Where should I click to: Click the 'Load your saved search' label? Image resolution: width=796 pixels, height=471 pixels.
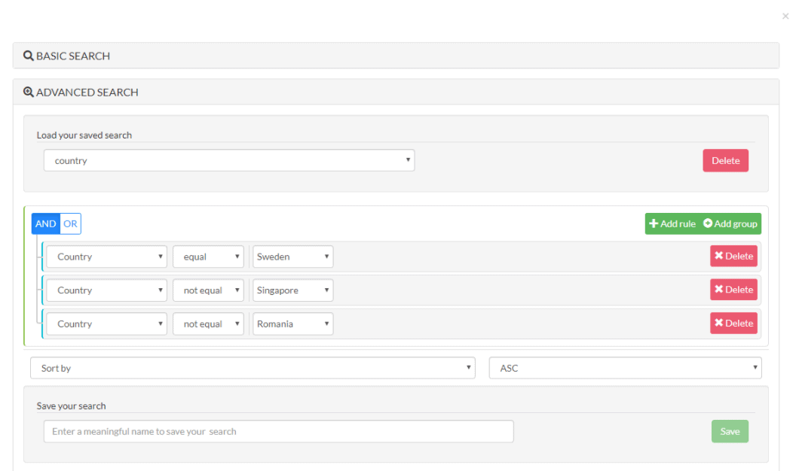coord(84,135)
